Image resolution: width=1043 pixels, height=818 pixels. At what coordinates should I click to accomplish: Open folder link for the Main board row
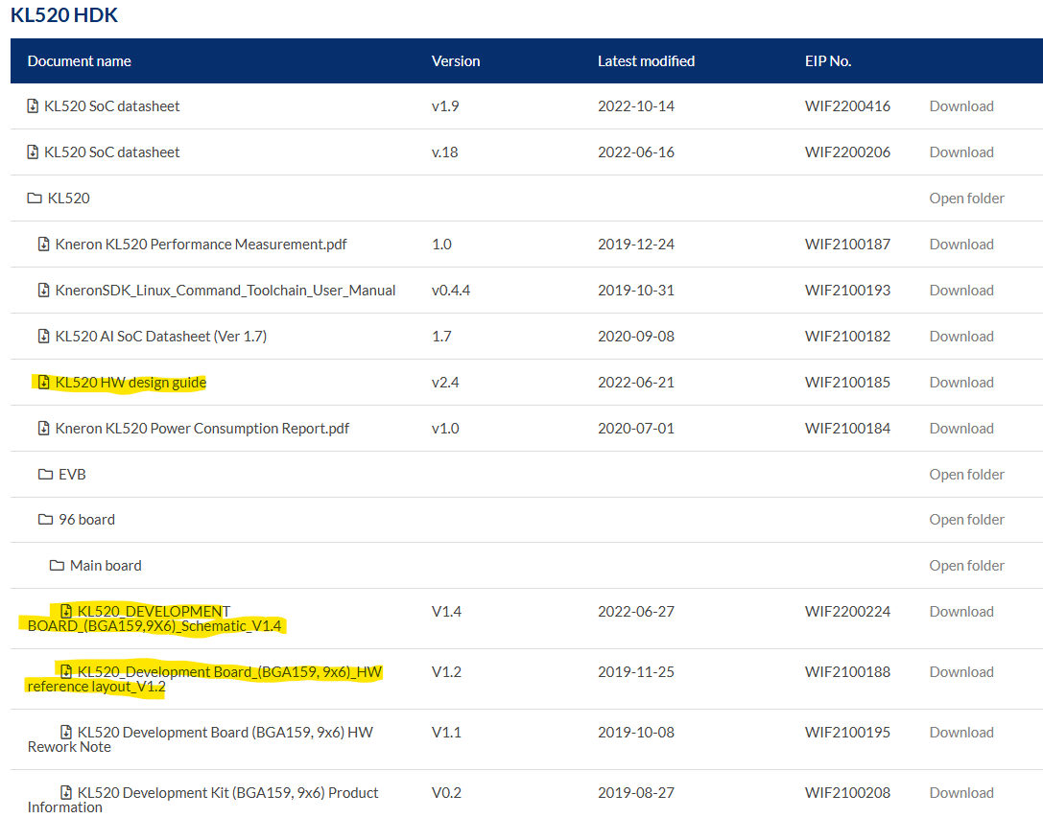(x=966, y=565)
